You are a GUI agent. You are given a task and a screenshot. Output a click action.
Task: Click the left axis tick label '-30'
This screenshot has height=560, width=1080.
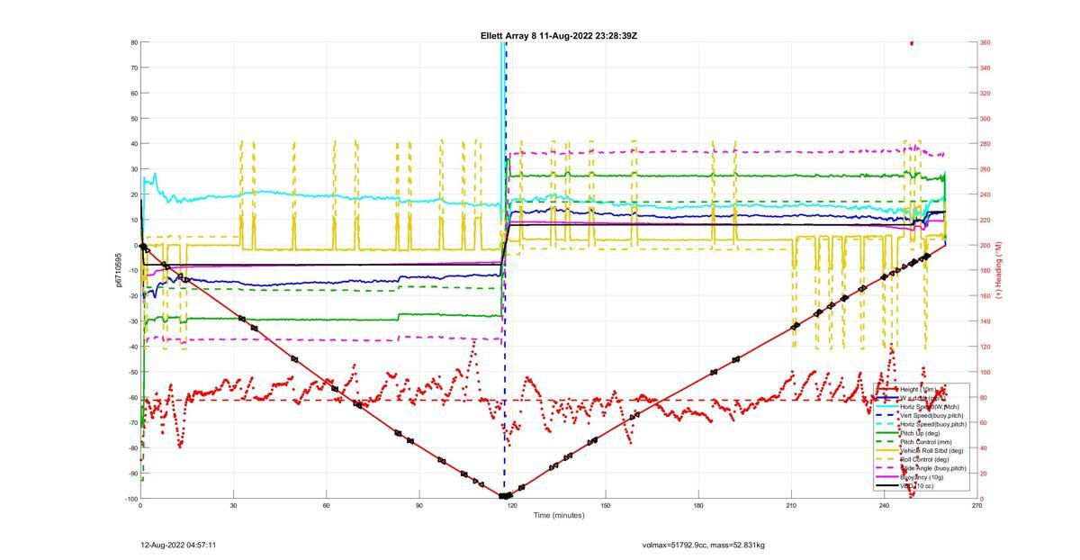(132, 321)
